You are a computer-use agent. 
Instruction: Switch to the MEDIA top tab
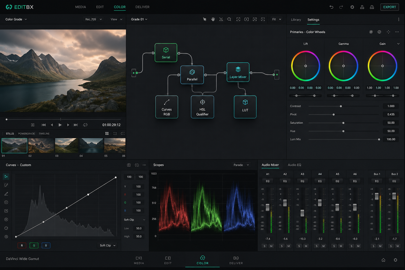pos(80,7)
